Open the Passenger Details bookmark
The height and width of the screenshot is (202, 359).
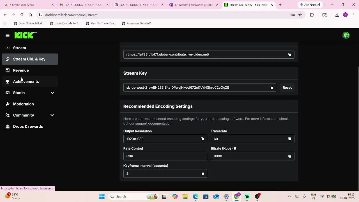137,23
